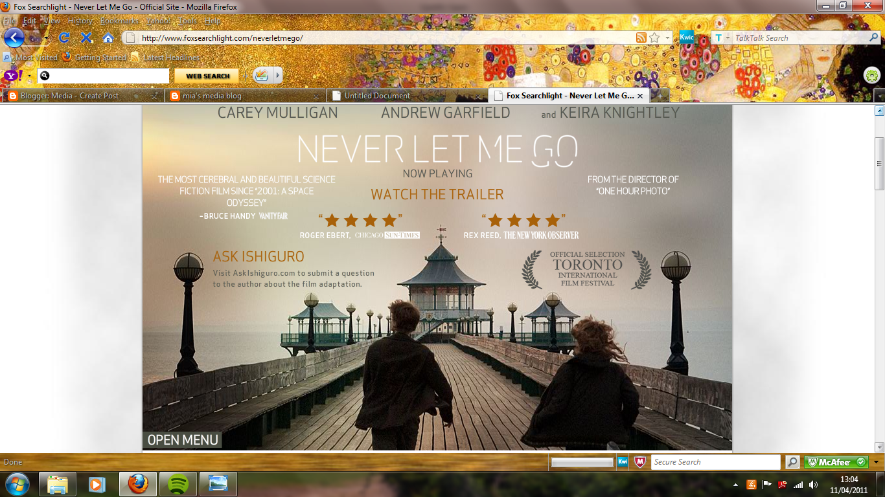Click the Yahoo toolbar search field

click(x=104, y=76)
